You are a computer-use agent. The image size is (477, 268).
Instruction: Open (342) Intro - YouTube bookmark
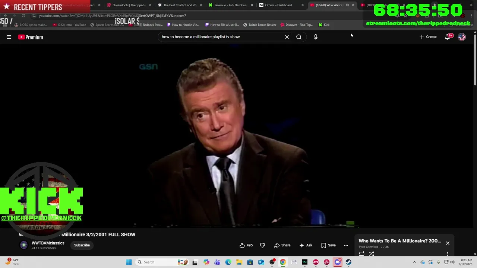click(69, 25)
